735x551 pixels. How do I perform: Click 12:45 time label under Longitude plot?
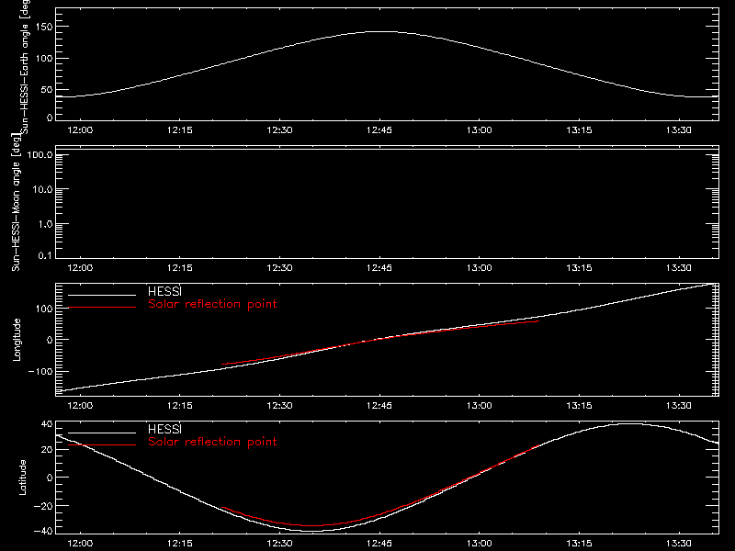(x=379, y=405)
